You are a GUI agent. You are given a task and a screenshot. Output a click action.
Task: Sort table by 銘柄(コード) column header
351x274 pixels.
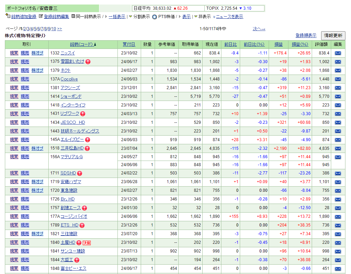coord(81,44)
